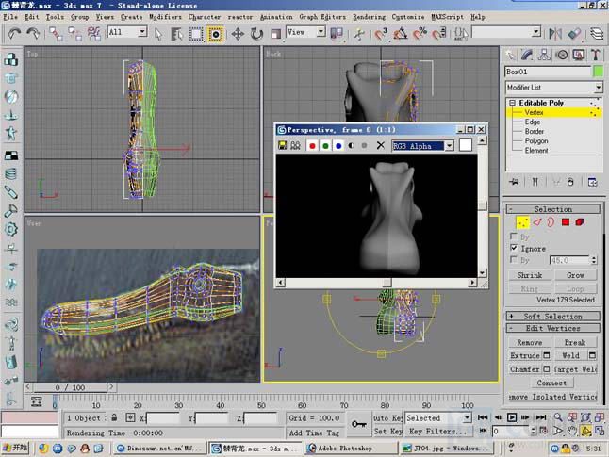Image resolution: width=609 pixels, height=457 pixels.
Task: Open the Motion command panel tab
Action: [562, 55]
